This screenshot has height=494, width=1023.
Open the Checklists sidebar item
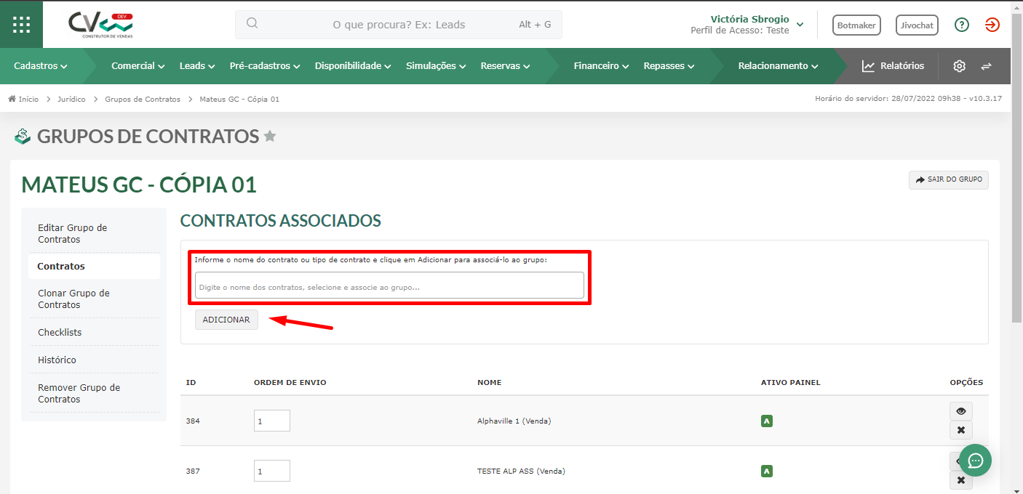coord(94,332)
